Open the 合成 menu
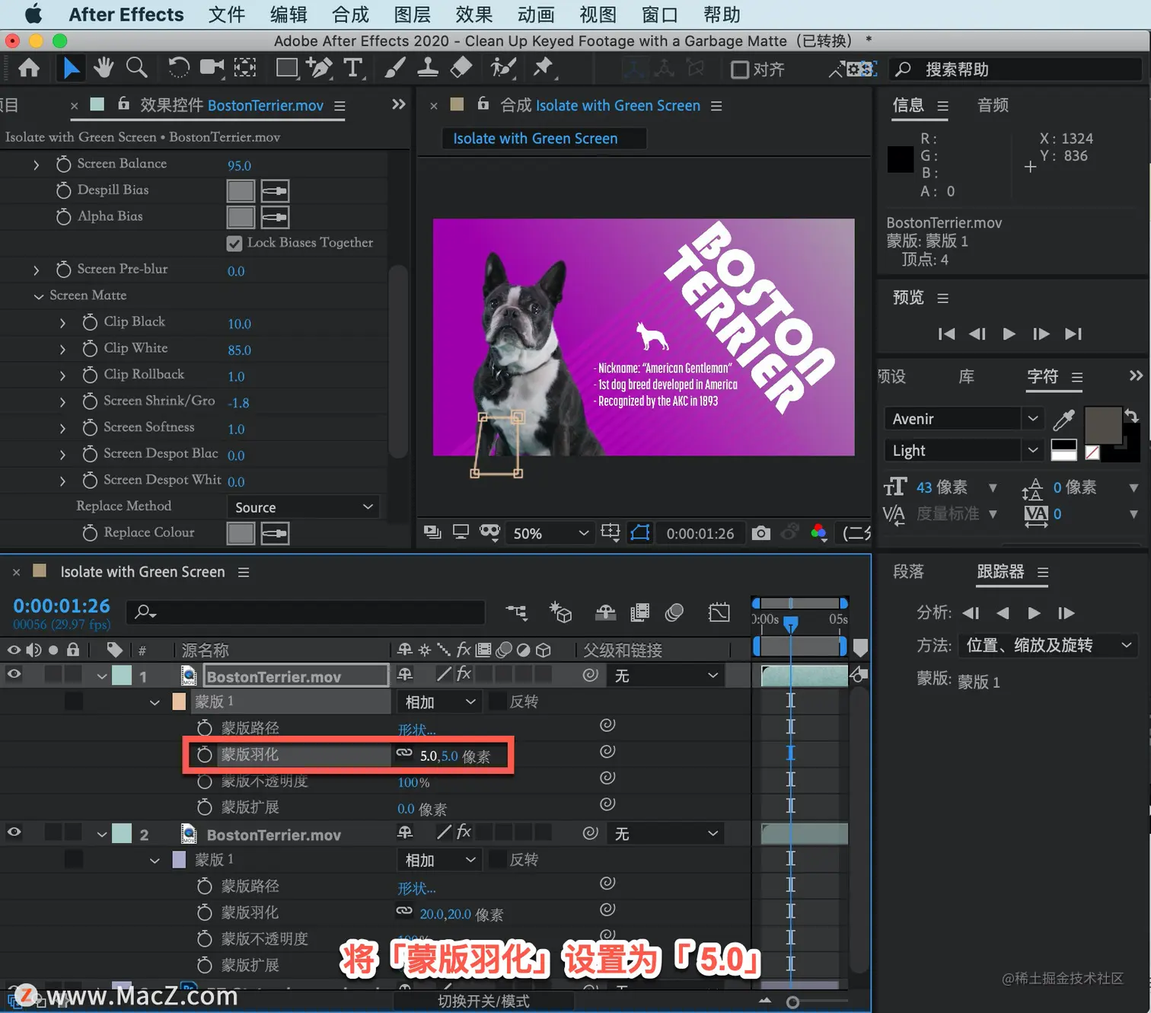 350,14
